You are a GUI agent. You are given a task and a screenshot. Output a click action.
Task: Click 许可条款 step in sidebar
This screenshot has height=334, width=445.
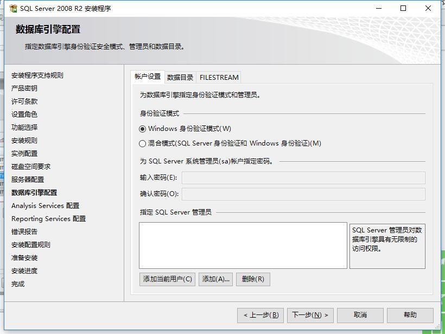[x=24, y=102]
